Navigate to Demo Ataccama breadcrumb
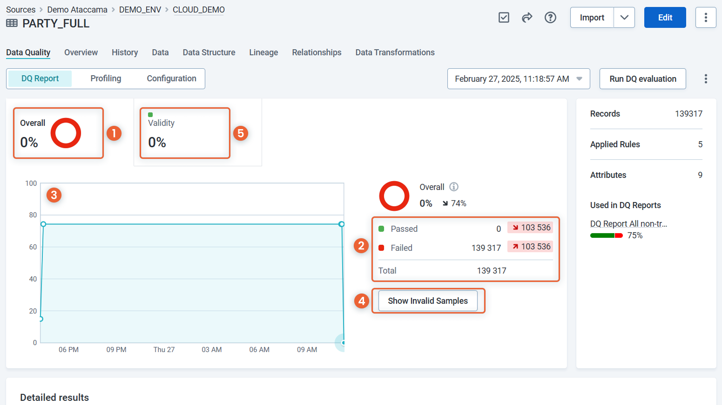The image size is (722, 405). tap(77, 10)
